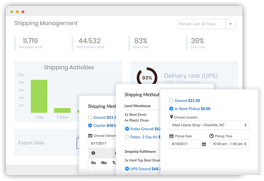Click the green window control dot
The image size is (264, 181).
click(x=12, y=12)
